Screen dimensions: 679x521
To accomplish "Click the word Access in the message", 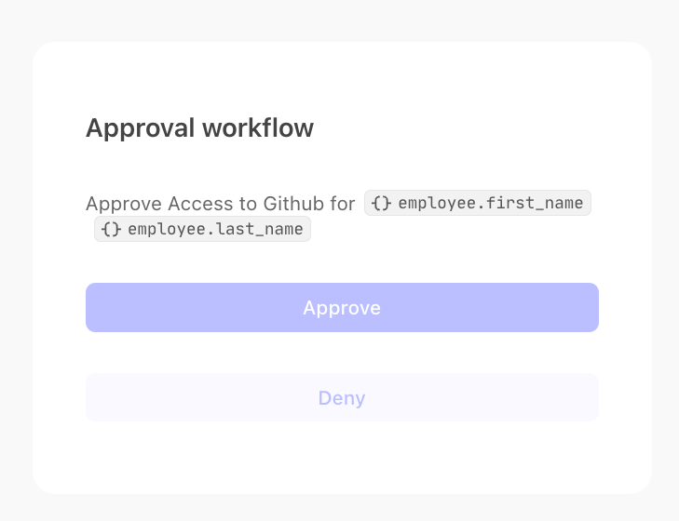I will click(200, 204).
